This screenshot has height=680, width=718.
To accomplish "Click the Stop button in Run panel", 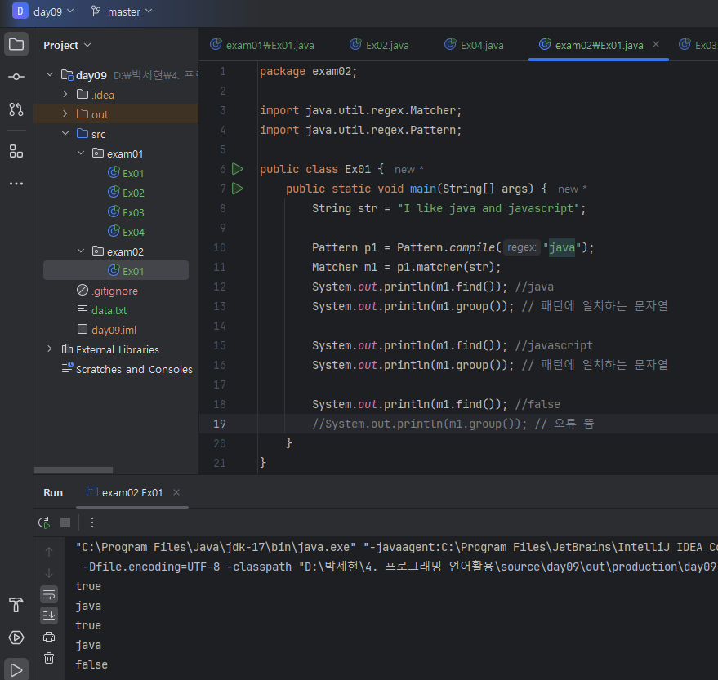I will (x=65, y=522).
